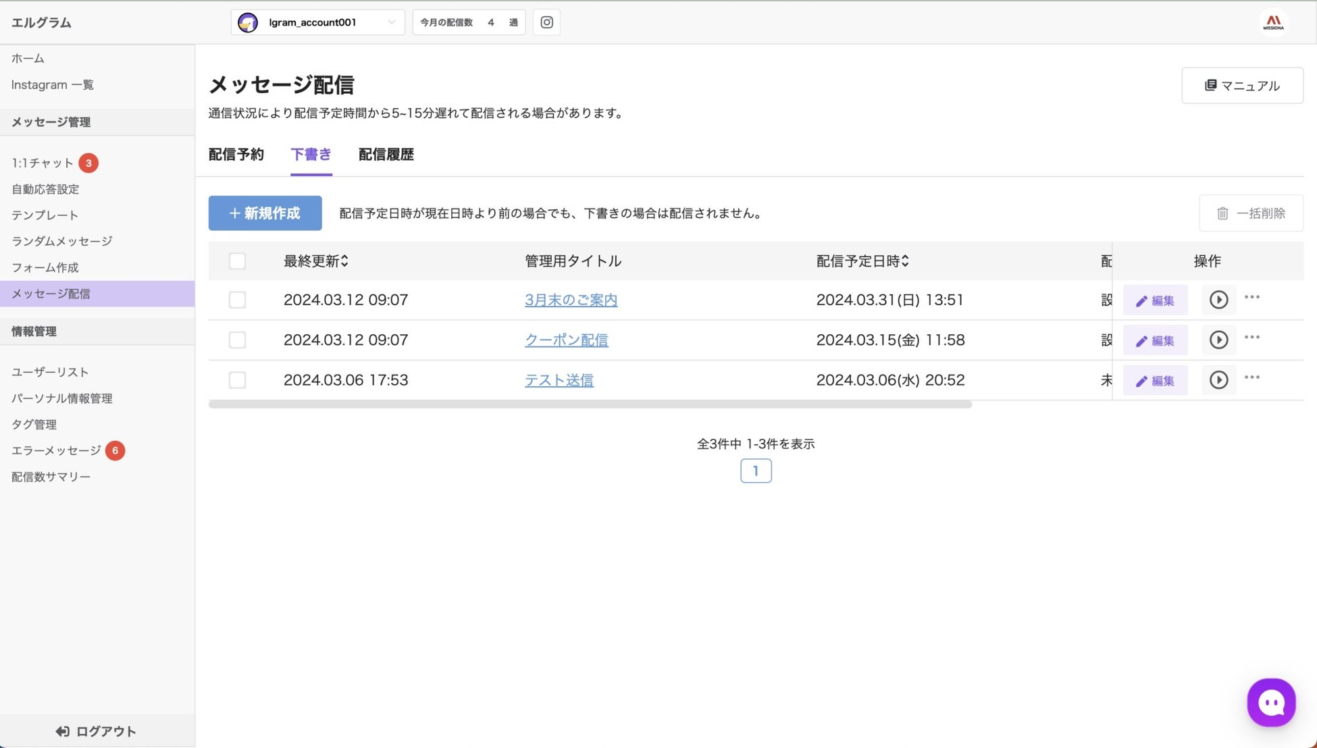Switch to the 配信履歴 tab
This screenshot has width=1317, height=748.
[x=386, y=155]
